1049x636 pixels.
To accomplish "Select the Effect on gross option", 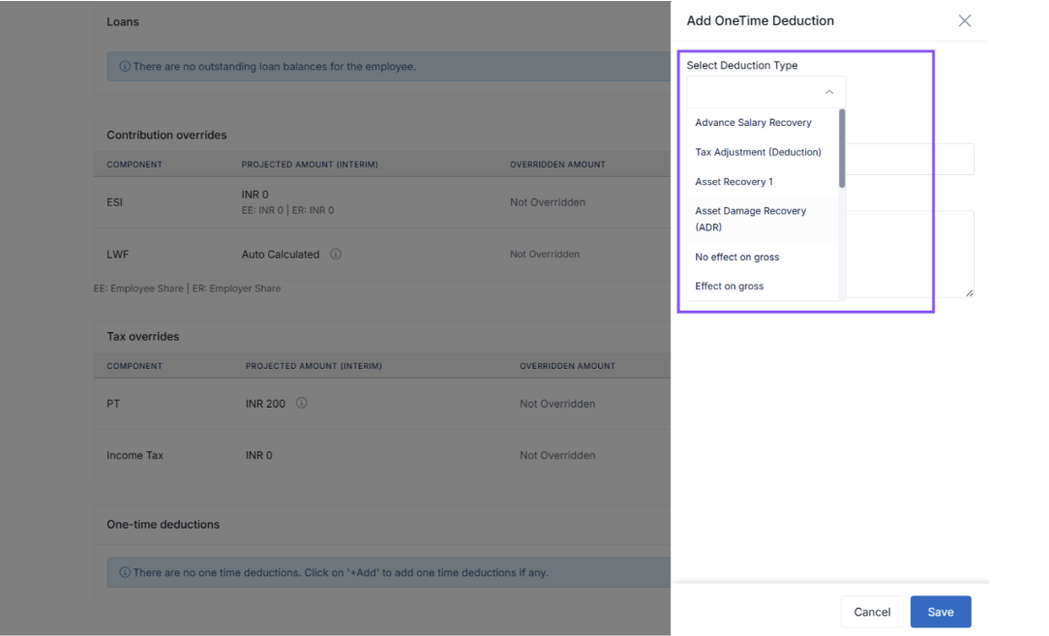I will [x=729, y=287].
